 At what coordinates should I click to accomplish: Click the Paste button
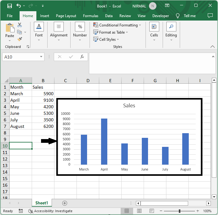(10, 31)
